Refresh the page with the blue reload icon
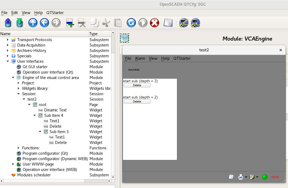The width and height of the screenshot is (288, 188). [131, 23]
